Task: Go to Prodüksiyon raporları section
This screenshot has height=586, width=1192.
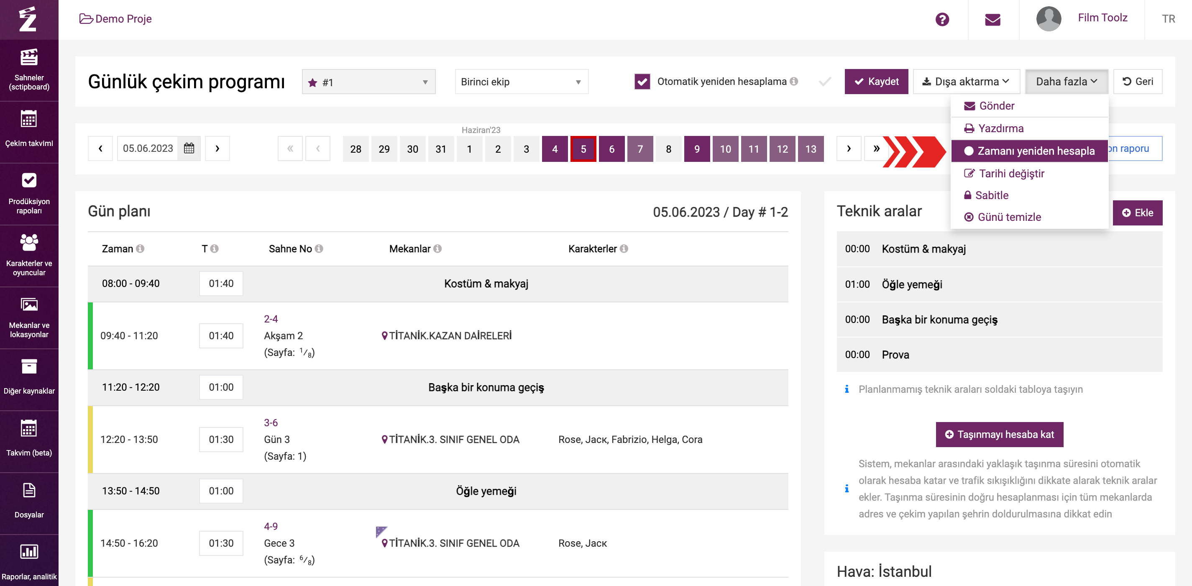Action: (29, 192)
